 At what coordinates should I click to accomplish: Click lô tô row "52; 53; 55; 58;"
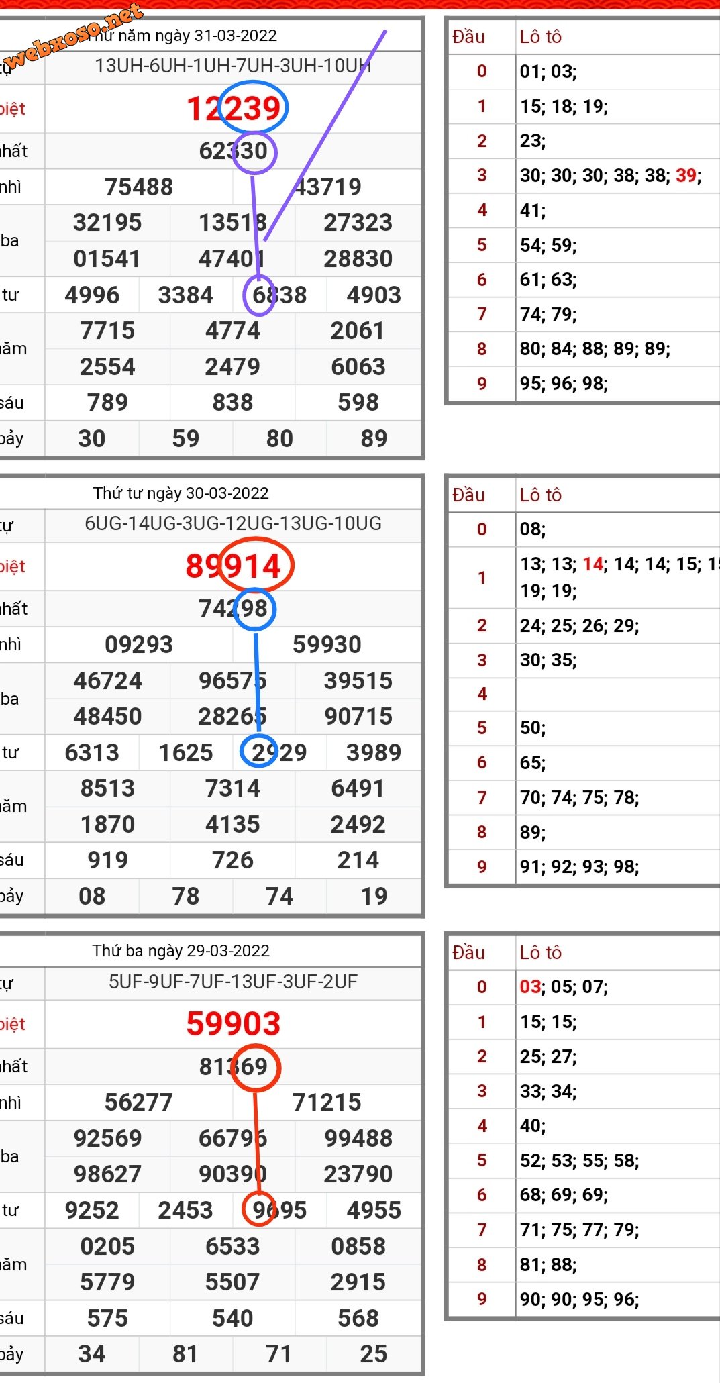point(580,1161)
